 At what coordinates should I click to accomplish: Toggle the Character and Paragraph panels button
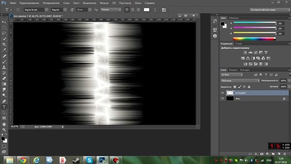pyautogui.click(x=164, y=10)
